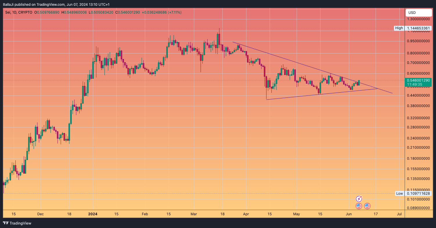Click the US flag event icon nearest the 17 date
This screenshot has height=228, width=436.
[367, 206]
